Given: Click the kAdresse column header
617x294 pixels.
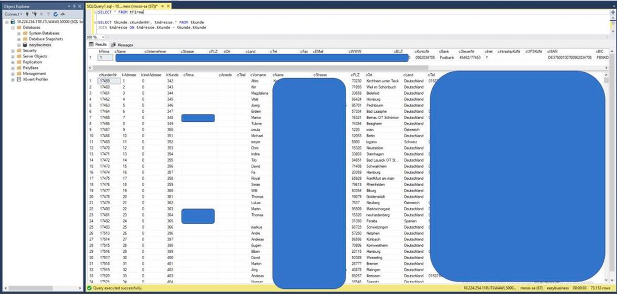Looking at the screenshot, I should tap(129, 75).
